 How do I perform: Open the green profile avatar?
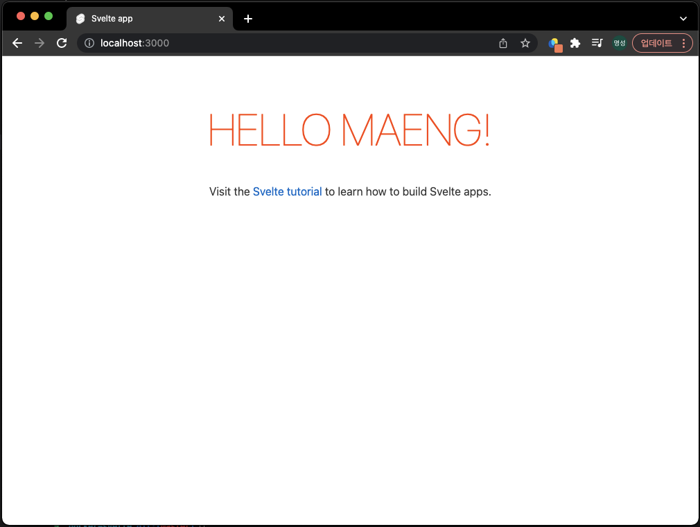click(619, 43)
